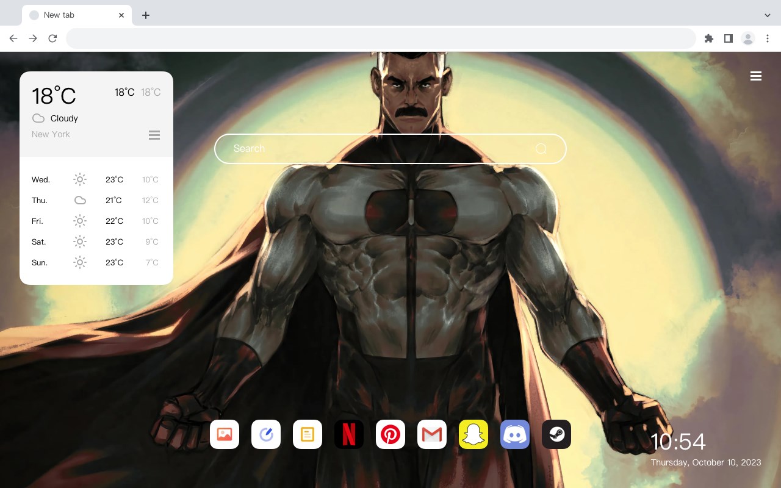Launch the Netflix shortcut
This screenshot has height=488, width=781.
click(349, 434)
